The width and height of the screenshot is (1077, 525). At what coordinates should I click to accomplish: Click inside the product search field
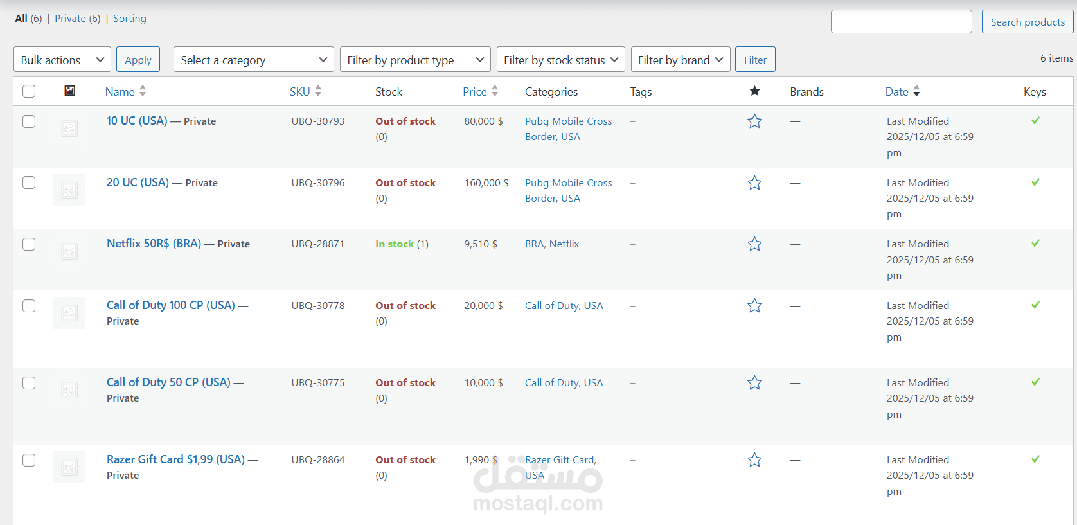coord(901,22)
